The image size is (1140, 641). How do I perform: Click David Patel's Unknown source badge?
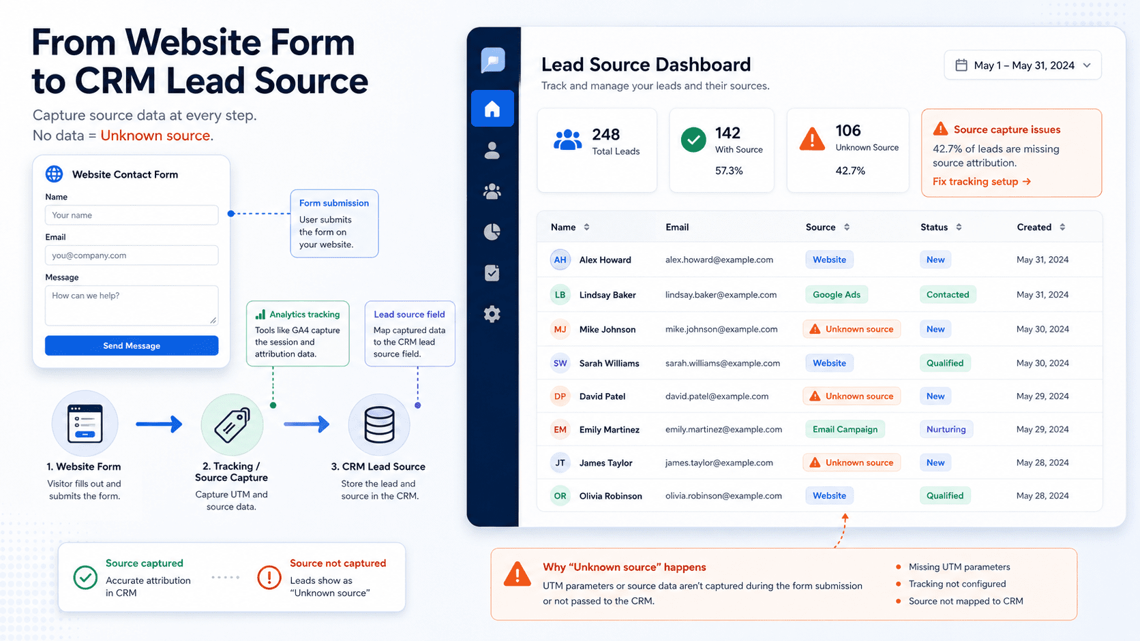tap(852, 396)
